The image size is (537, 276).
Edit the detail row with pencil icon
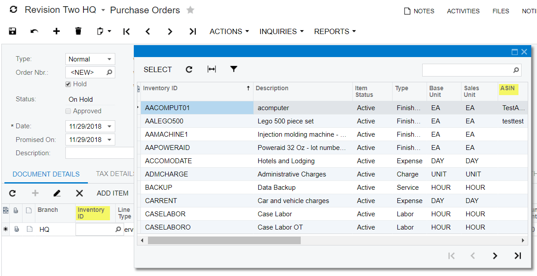(57, 193)
